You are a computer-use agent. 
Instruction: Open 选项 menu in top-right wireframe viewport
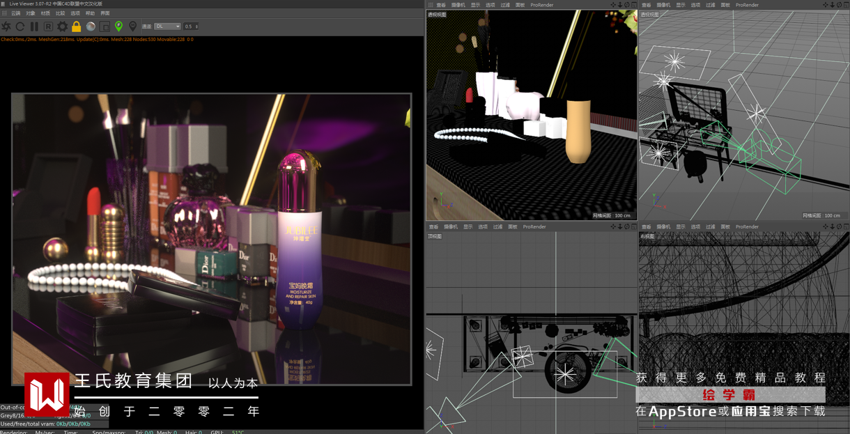pyautogui.click(x=695, y=5)
